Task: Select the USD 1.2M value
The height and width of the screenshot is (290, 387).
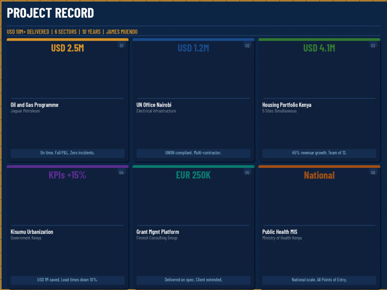Action: [x=193, y=48]
